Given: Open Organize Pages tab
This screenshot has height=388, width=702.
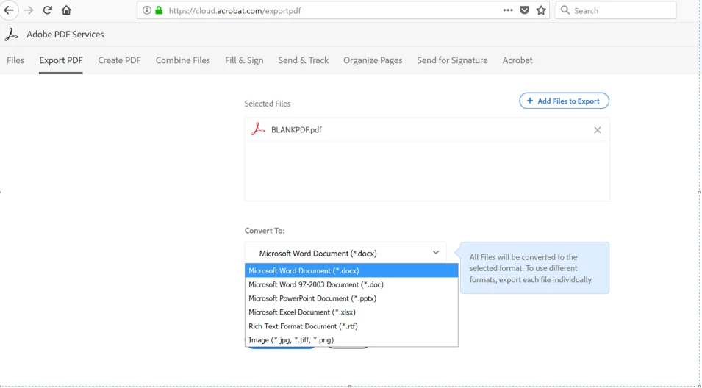Looking at the screenshot, I should [x=373, y=60].
